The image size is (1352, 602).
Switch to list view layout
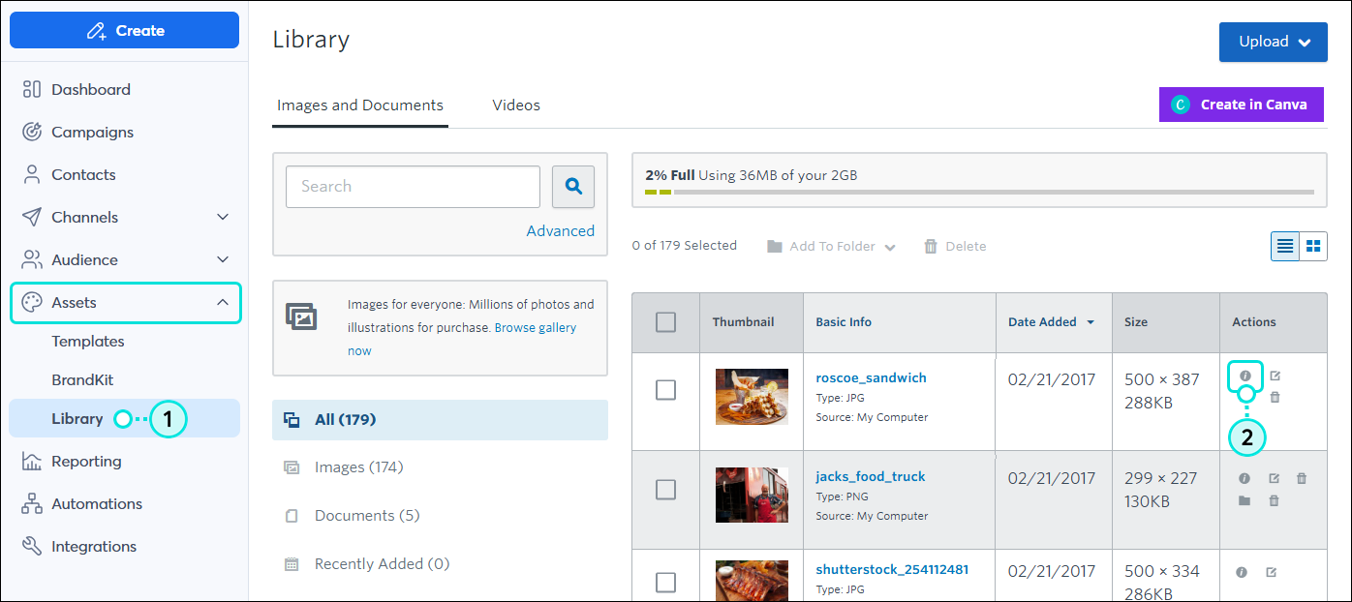coord(1285,246)
